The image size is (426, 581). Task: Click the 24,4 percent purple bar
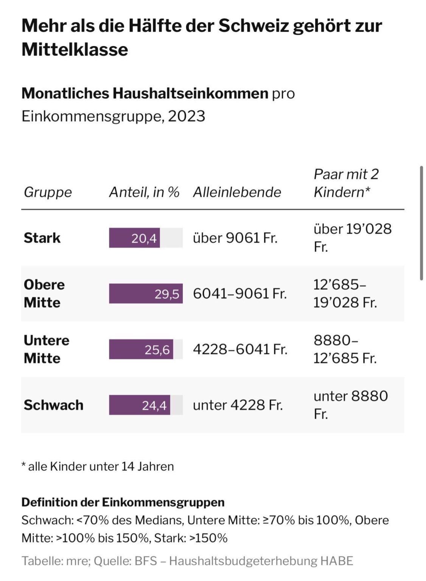point(140,405)
